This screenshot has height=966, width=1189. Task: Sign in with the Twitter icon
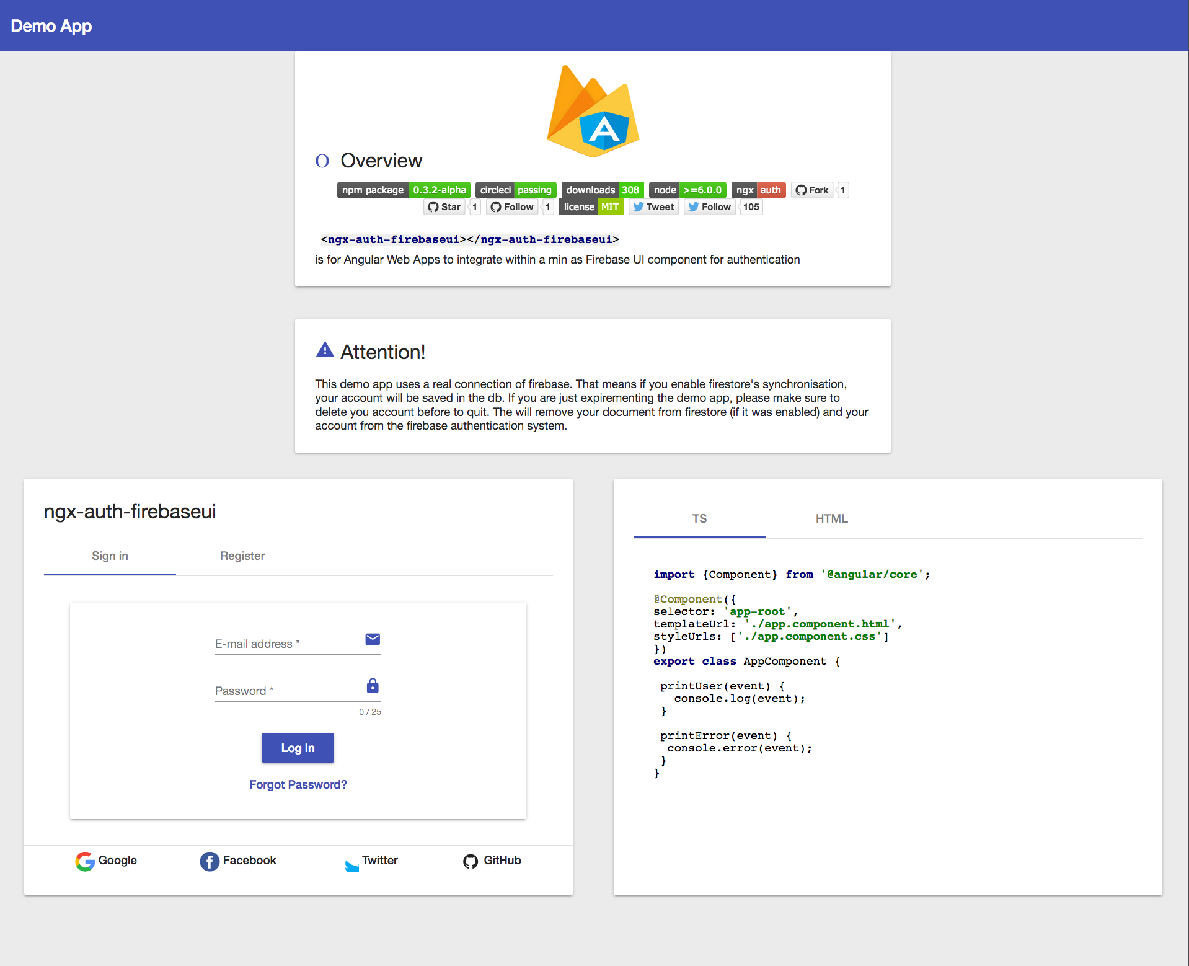(x=351, y=864)
